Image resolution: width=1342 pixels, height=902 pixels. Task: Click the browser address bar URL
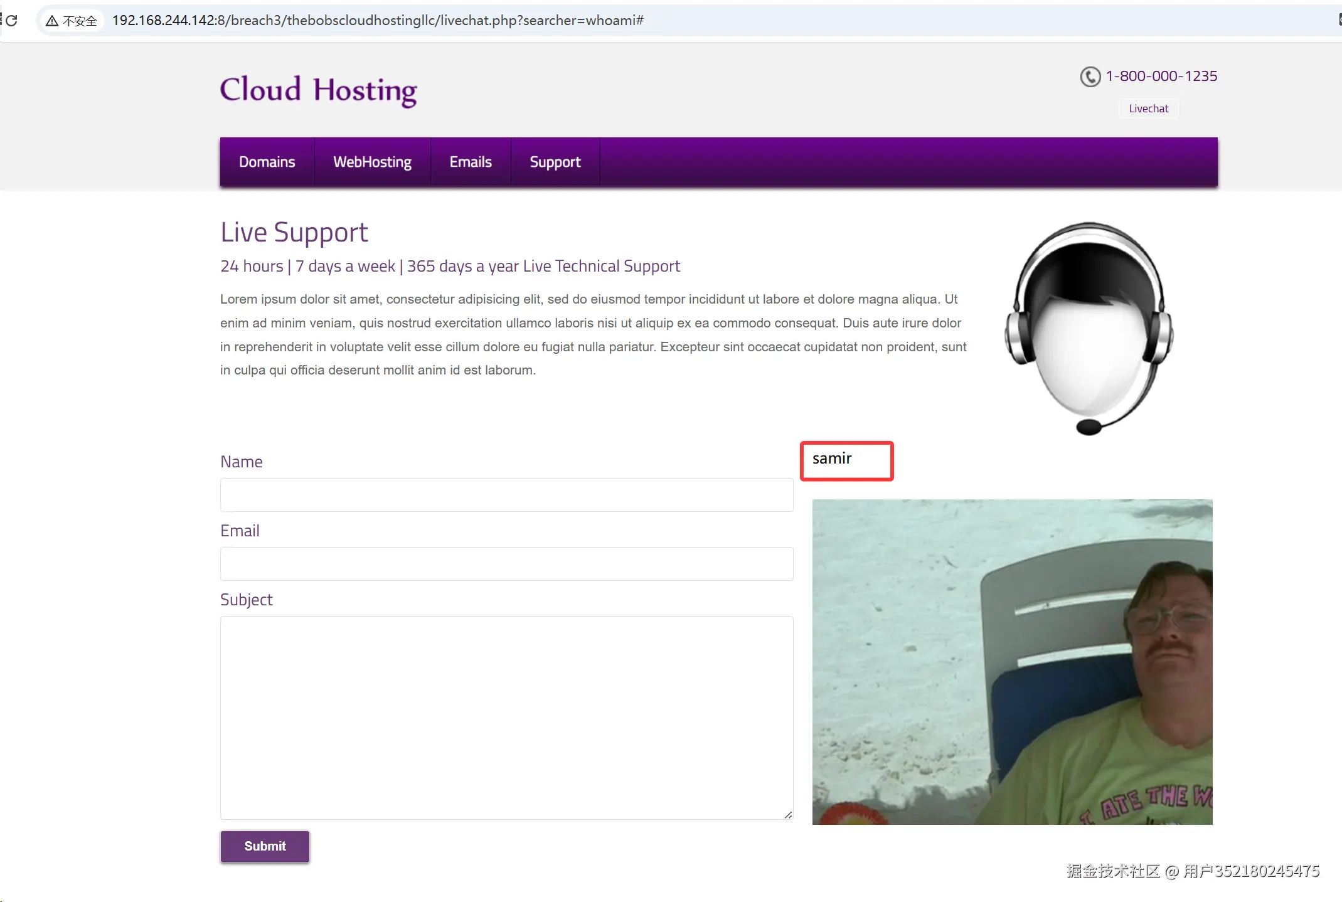pyautogui.click(x=378, y=21)
